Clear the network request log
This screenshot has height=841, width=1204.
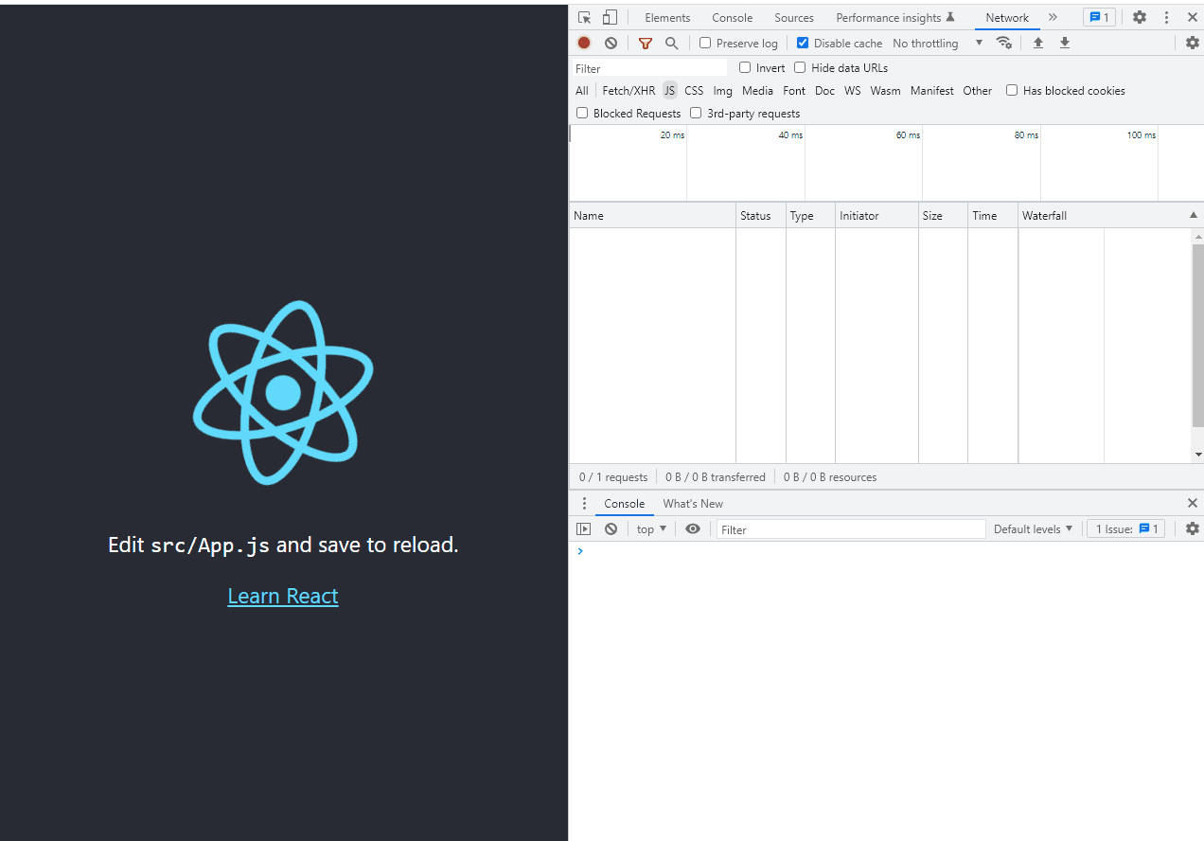[x=611, y=43]
